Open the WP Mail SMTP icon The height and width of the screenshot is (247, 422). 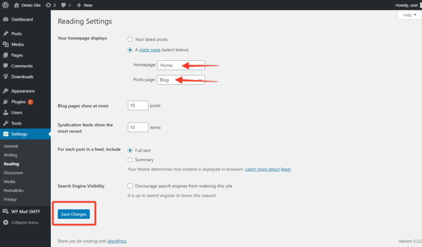point(6,211)
